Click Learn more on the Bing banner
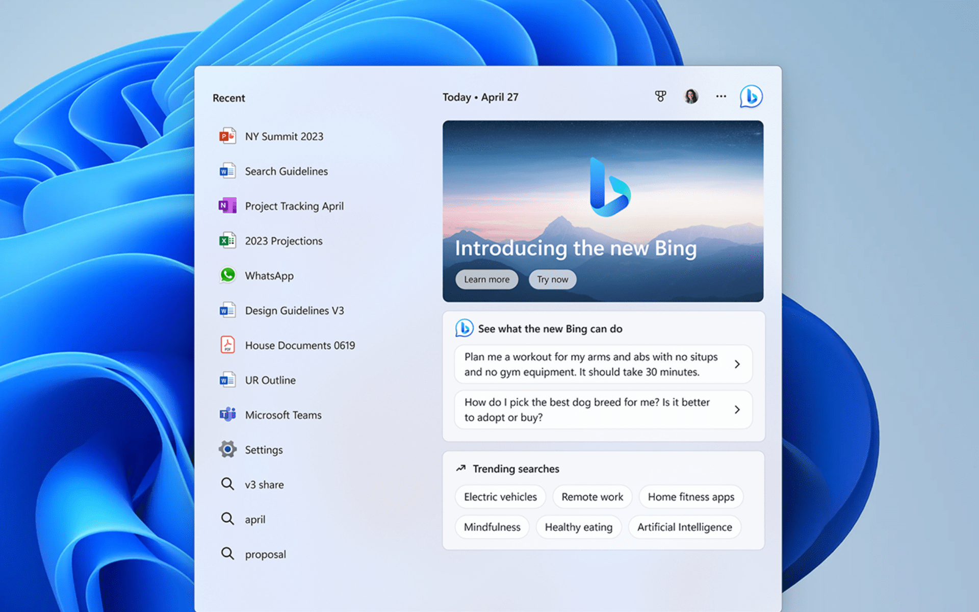Screen dimensions: 979x612 click(486, 279)
